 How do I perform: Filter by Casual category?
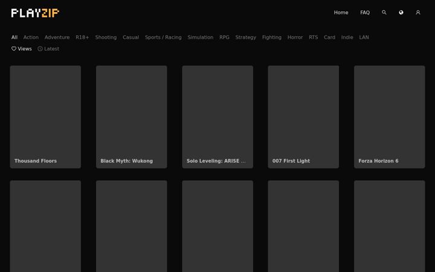click(x=130, y=37)
